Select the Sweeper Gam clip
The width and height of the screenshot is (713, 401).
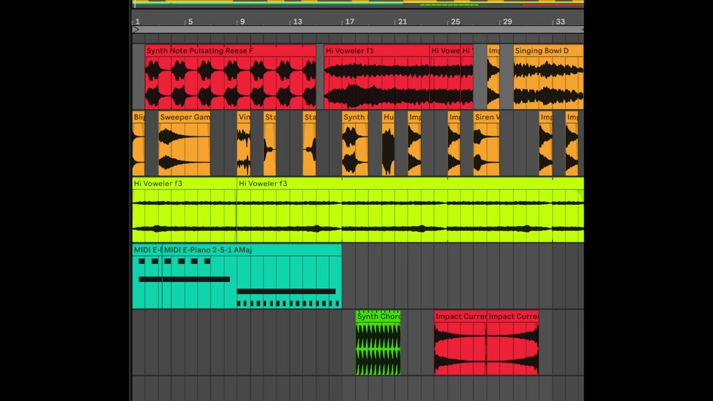point(184,144)
